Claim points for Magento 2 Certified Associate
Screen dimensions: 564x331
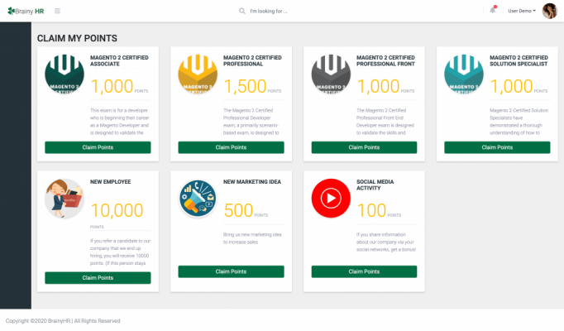tap(98, 147)
